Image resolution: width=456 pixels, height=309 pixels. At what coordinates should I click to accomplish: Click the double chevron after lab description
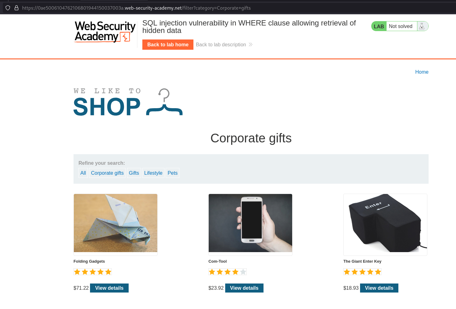pyautogui.click(x=250, y=45)
